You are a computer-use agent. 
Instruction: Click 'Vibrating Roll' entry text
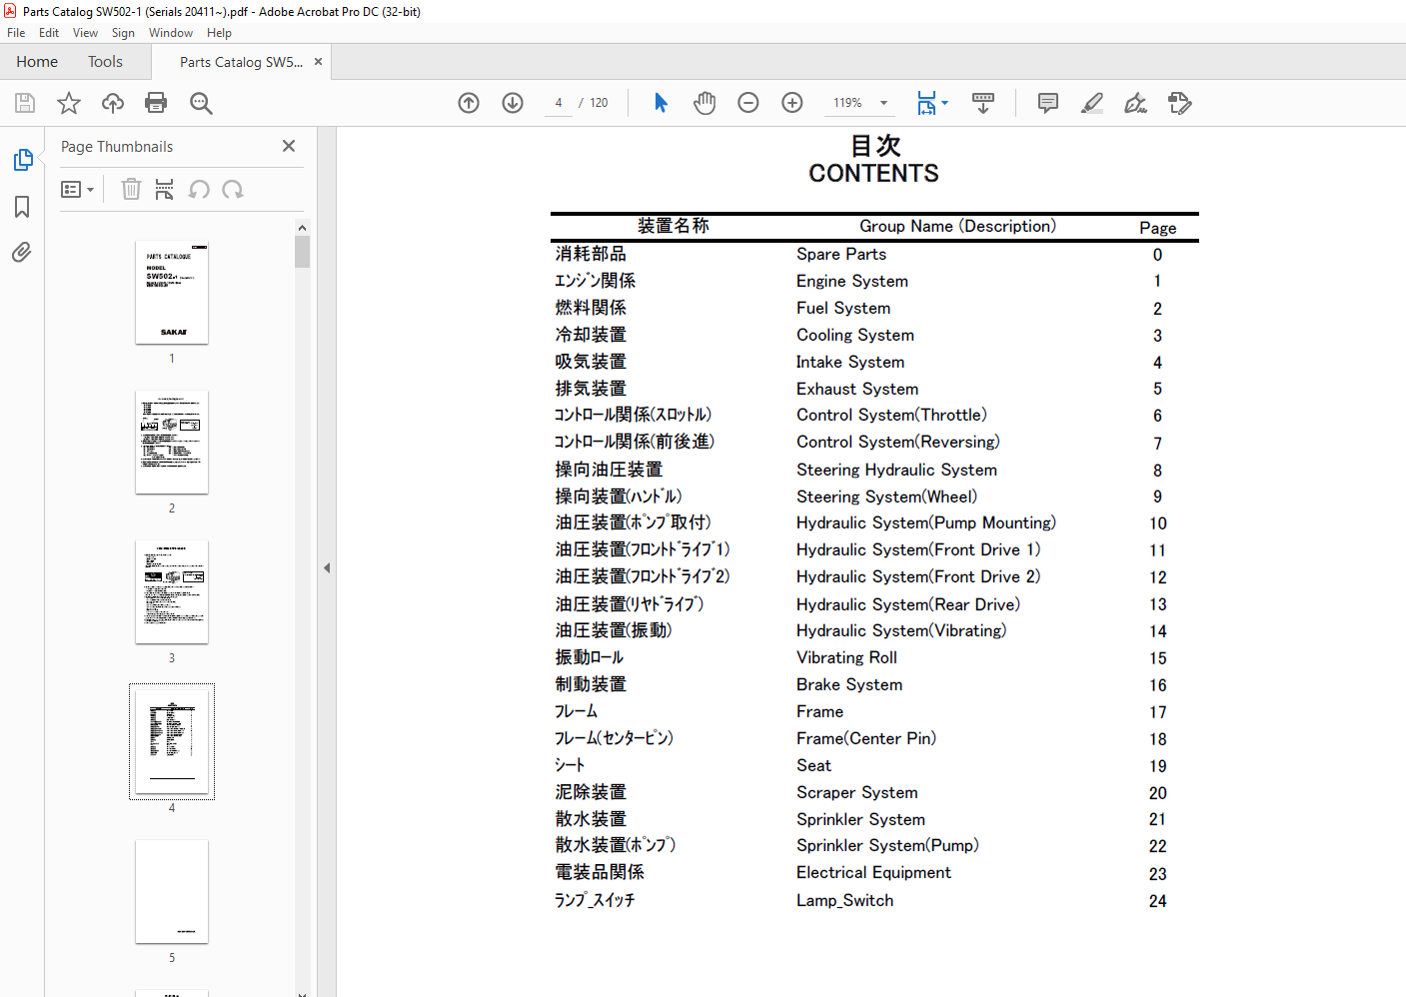click(846, 658)
